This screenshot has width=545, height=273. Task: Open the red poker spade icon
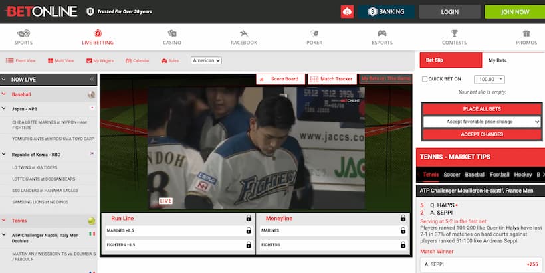click(347, 11)
